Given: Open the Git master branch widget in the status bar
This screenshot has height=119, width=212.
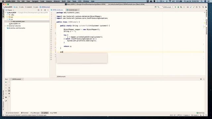Looking at the screenshot, I should click(195, 115).
